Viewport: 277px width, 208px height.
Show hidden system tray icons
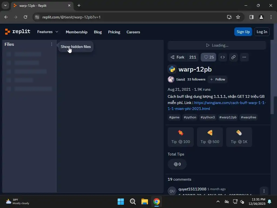click(218, 201)
